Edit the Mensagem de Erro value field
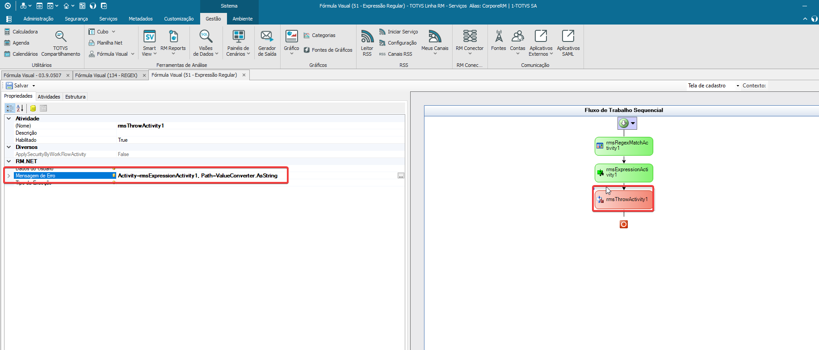This screenshot has height=350, width=819. 257,176
